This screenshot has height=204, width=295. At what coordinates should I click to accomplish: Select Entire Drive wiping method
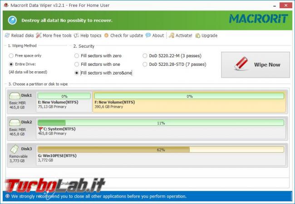point(22,64)
